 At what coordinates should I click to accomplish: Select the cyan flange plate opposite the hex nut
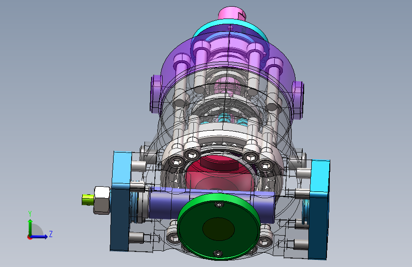pyautogui.click(x=319, y=210)
